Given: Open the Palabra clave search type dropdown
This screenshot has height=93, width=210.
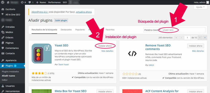Looking at the screenshot, I should (152, 30).
